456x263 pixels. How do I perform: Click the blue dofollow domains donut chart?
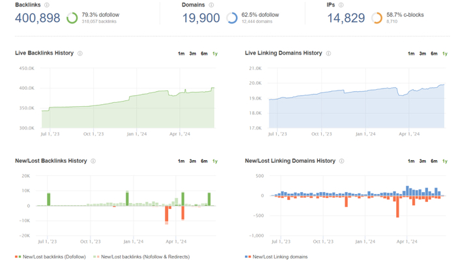coord(232,18)
